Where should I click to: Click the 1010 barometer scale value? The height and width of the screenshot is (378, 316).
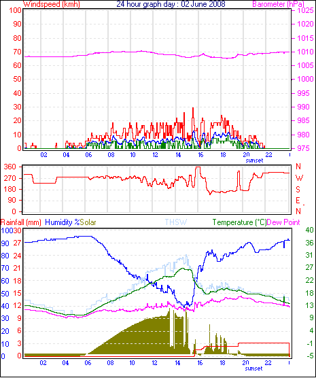pos(305,52)
